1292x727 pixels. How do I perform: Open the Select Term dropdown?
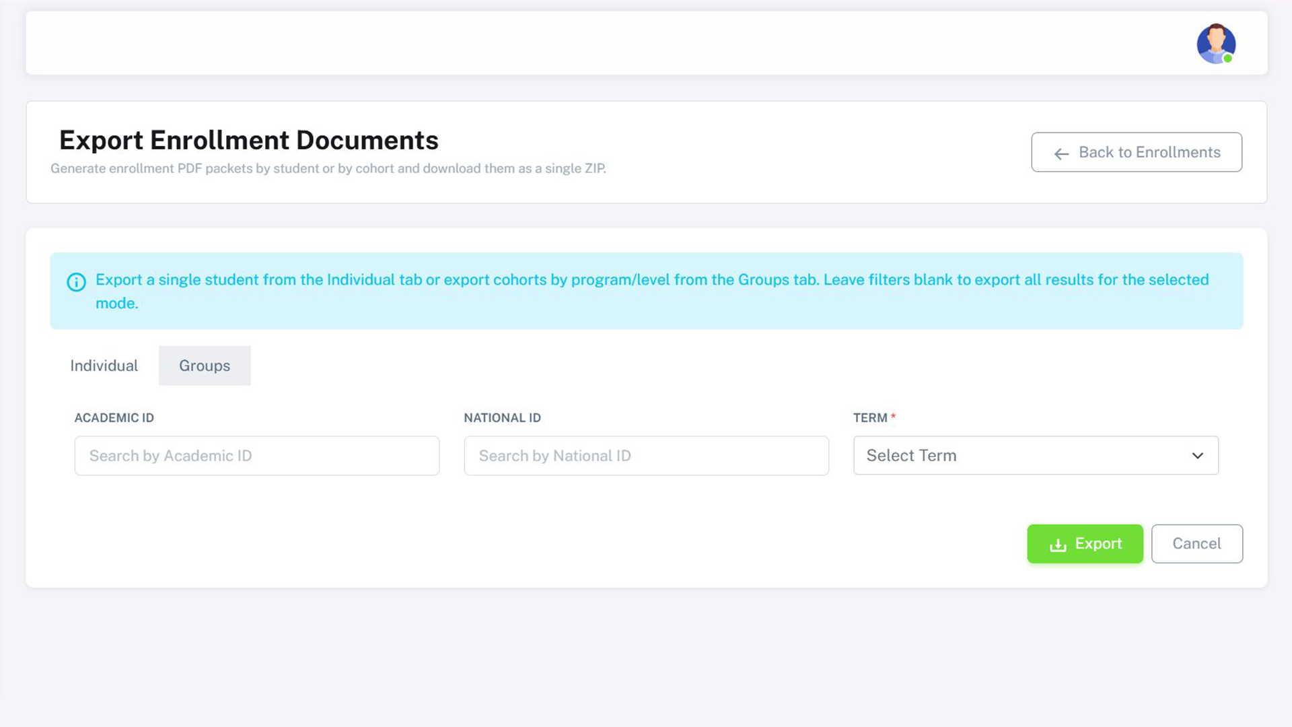point(1036,456)
